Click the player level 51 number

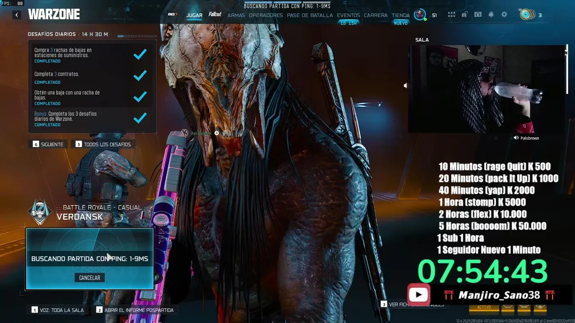point(434,15)
